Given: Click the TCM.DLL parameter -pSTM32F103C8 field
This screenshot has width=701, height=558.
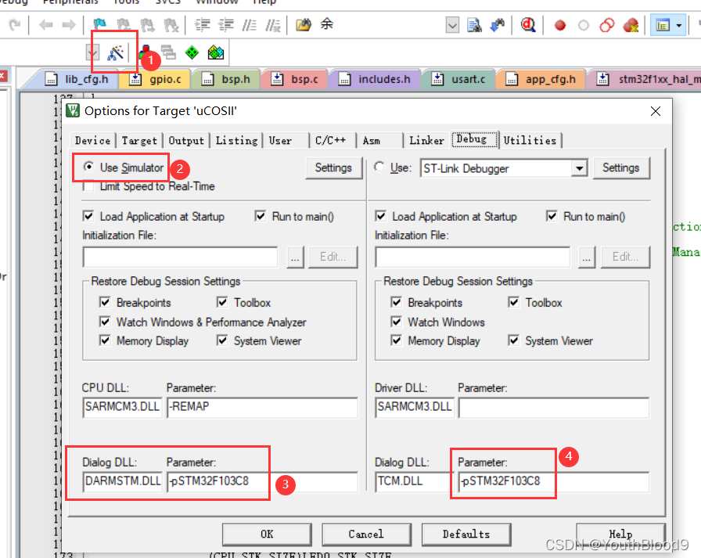Looking at the screenshot, I should click(x=553, y=481).
